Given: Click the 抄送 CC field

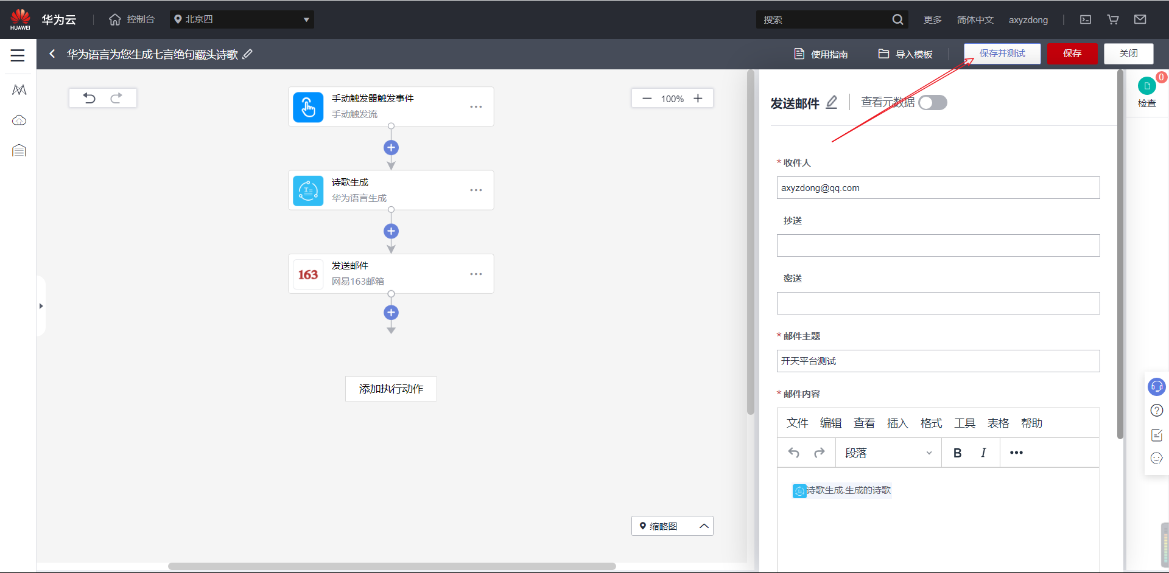Looking at the screenshot, I should click(938, 245).
